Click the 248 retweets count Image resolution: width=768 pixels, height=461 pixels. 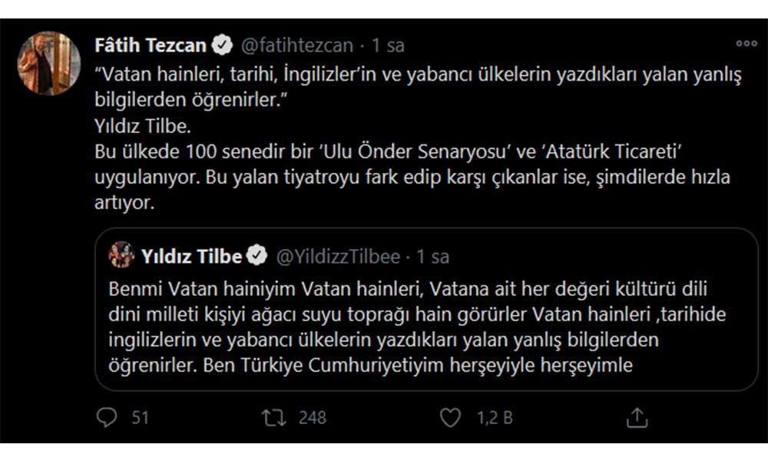pos(312,417)
